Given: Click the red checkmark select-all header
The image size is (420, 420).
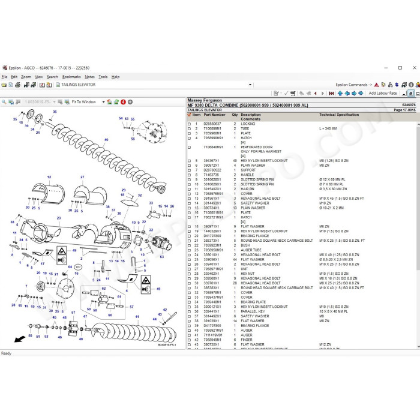Looking at the screenshot, I should 190,115.
